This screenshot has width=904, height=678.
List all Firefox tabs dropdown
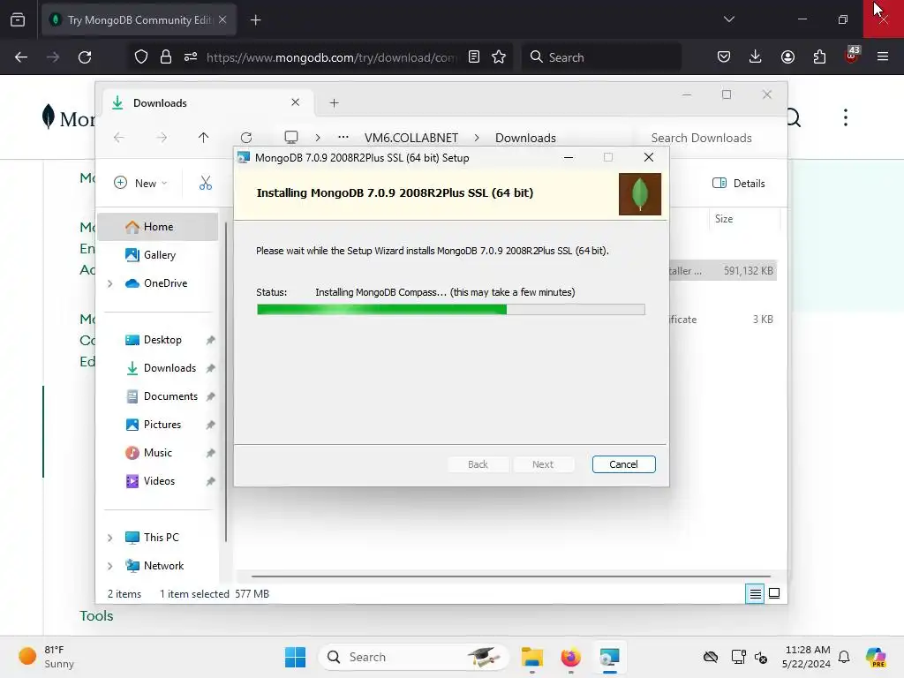point(728,19)
